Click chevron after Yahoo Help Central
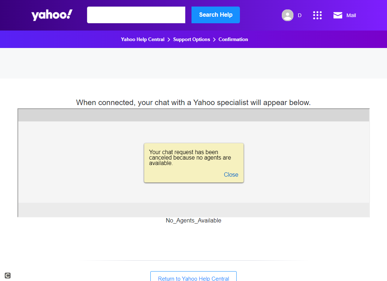The height and width of the screenshot is (281, 387). [169, 40]
